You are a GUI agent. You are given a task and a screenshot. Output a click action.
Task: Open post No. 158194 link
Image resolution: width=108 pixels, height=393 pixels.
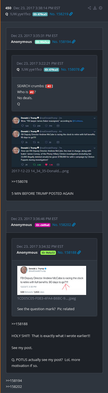coord(62,42)
